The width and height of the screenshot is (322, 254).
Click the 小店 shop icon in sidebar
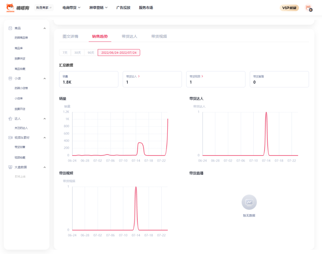coord(10,79)
